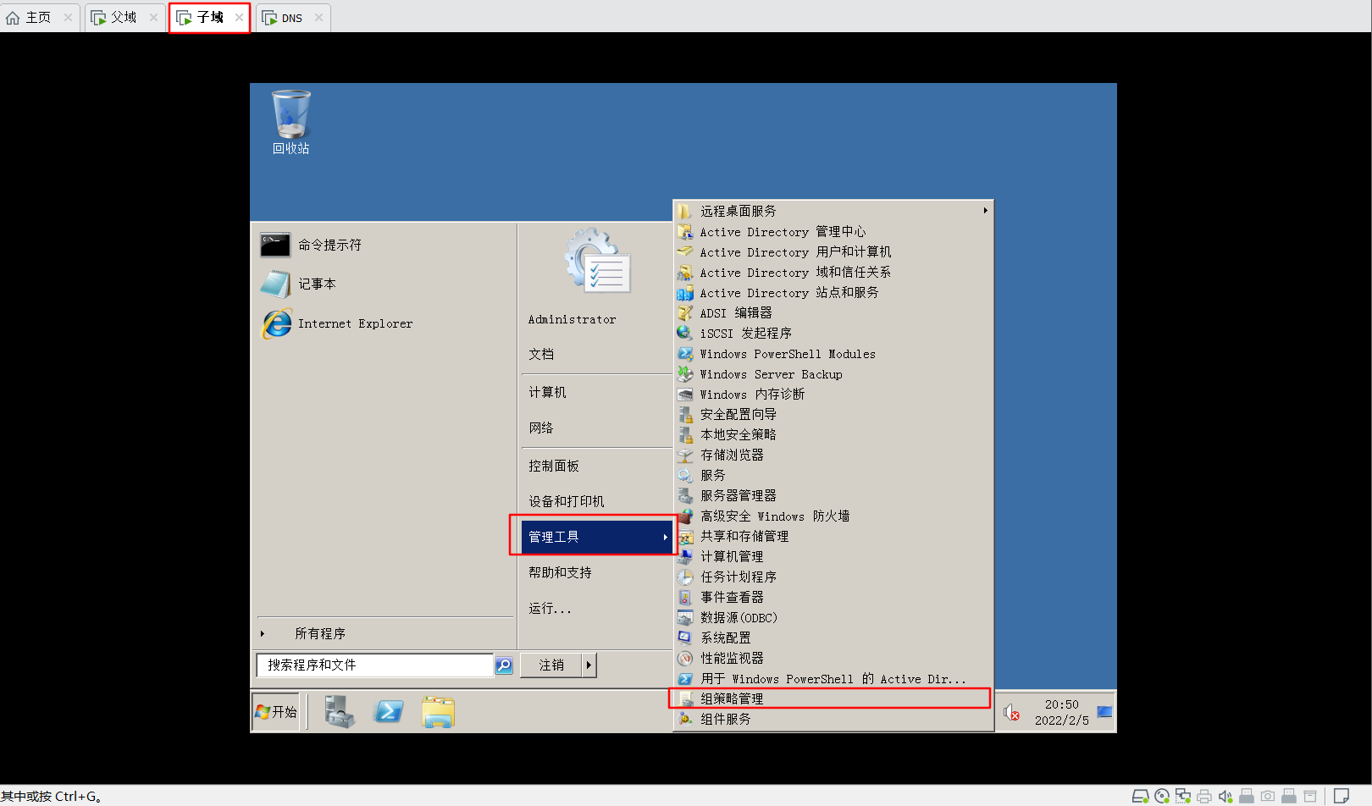
Task: Click the 开始 Start button
Action: [276, 712]
